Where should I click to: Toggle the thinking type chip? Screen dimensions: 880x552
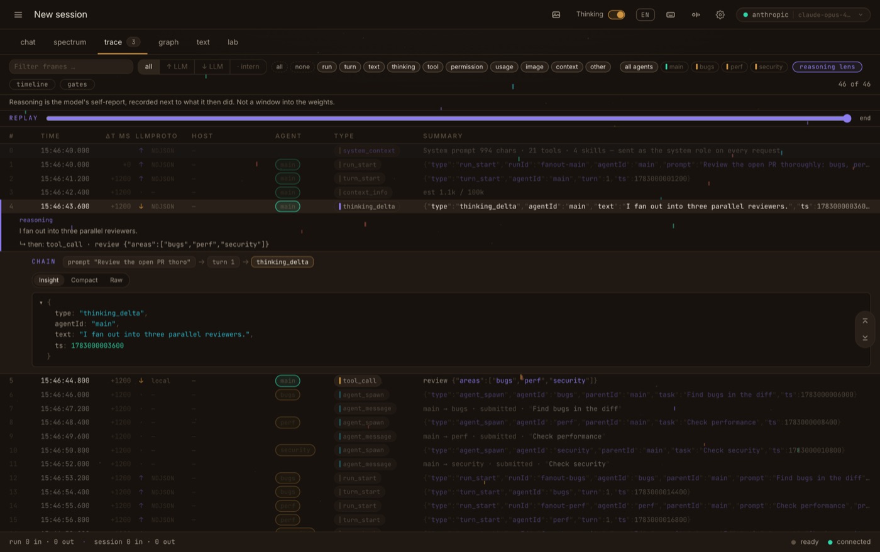(403, 67)
